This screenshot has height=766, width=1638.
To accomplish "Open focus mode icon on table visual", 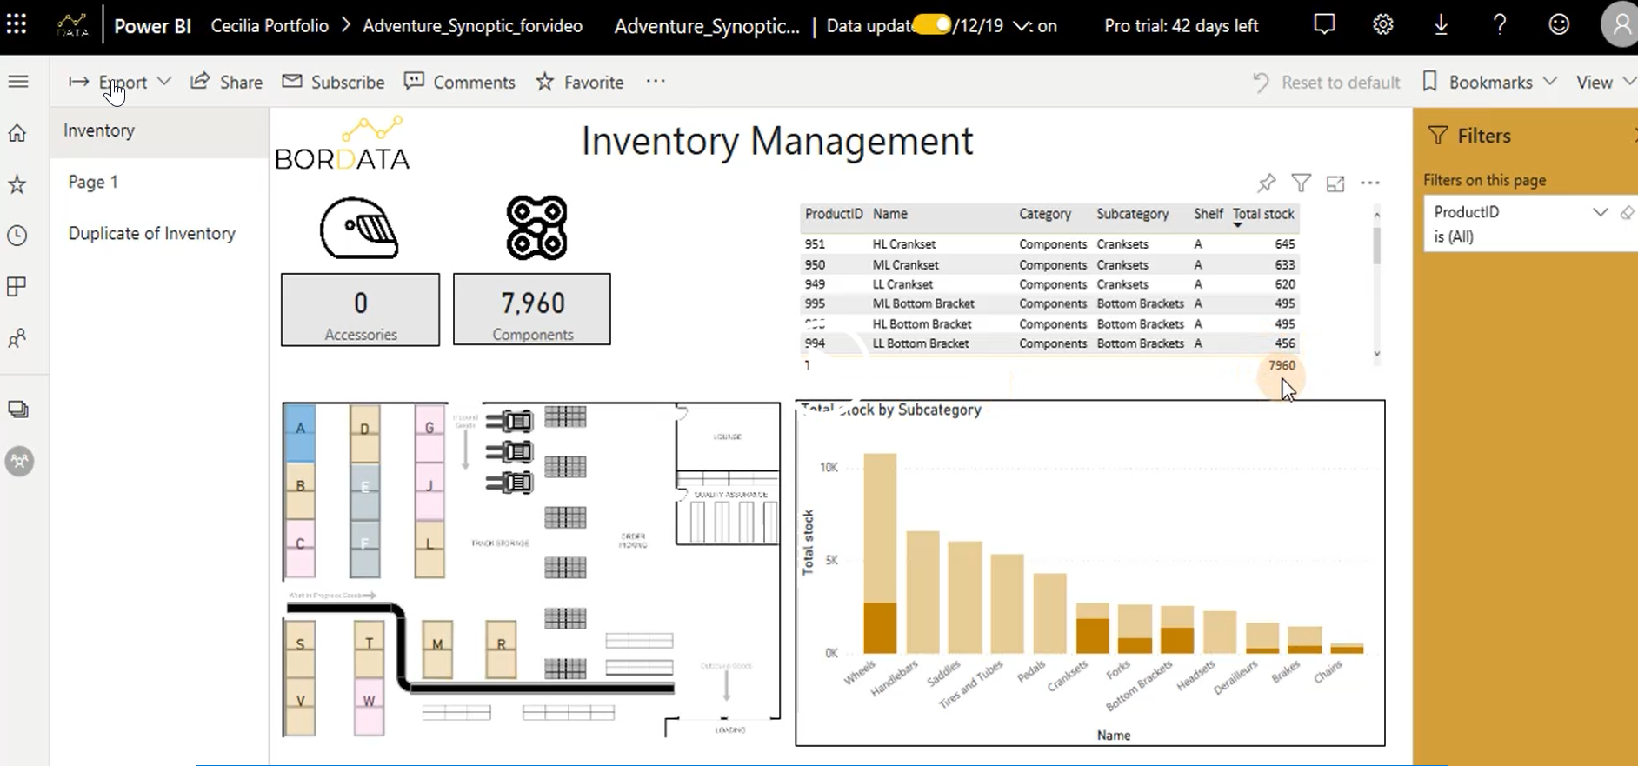I will click(x=1335, y=183).
